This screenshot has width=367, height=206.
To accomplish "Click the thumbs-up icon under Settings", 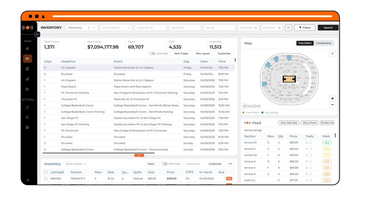I will click(x=28, y=107).
